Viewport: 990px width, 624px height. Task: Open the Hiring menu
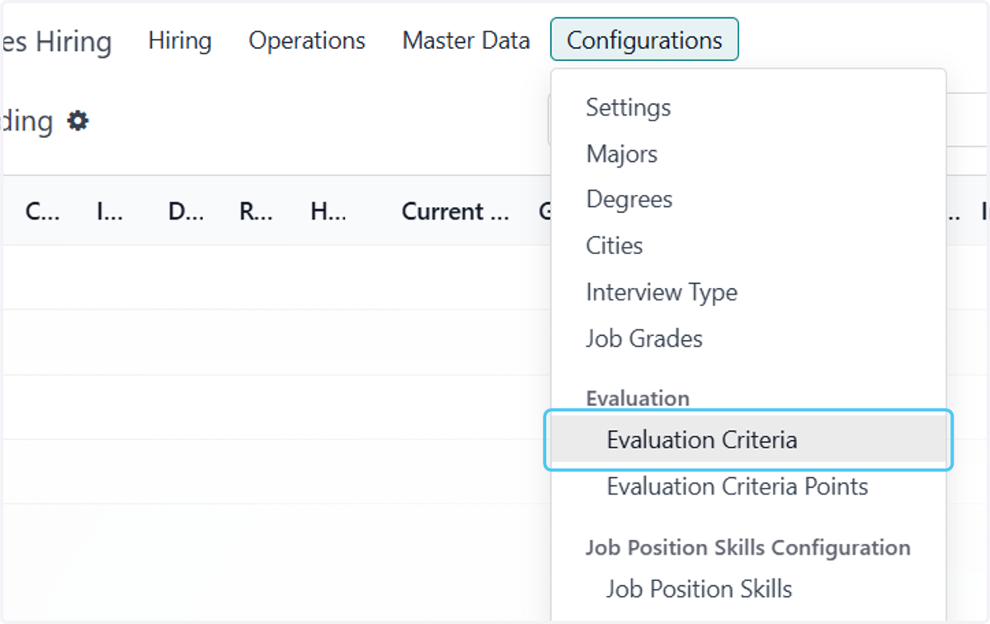180,40
